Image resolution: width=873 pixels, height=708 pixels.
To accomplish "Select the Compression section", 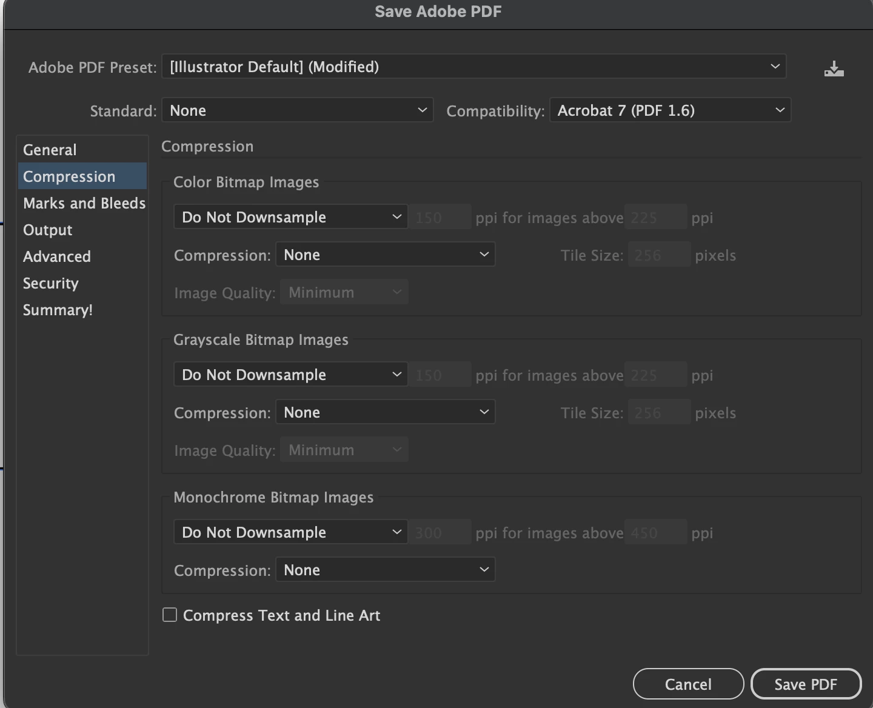I will tap(82, 176).
